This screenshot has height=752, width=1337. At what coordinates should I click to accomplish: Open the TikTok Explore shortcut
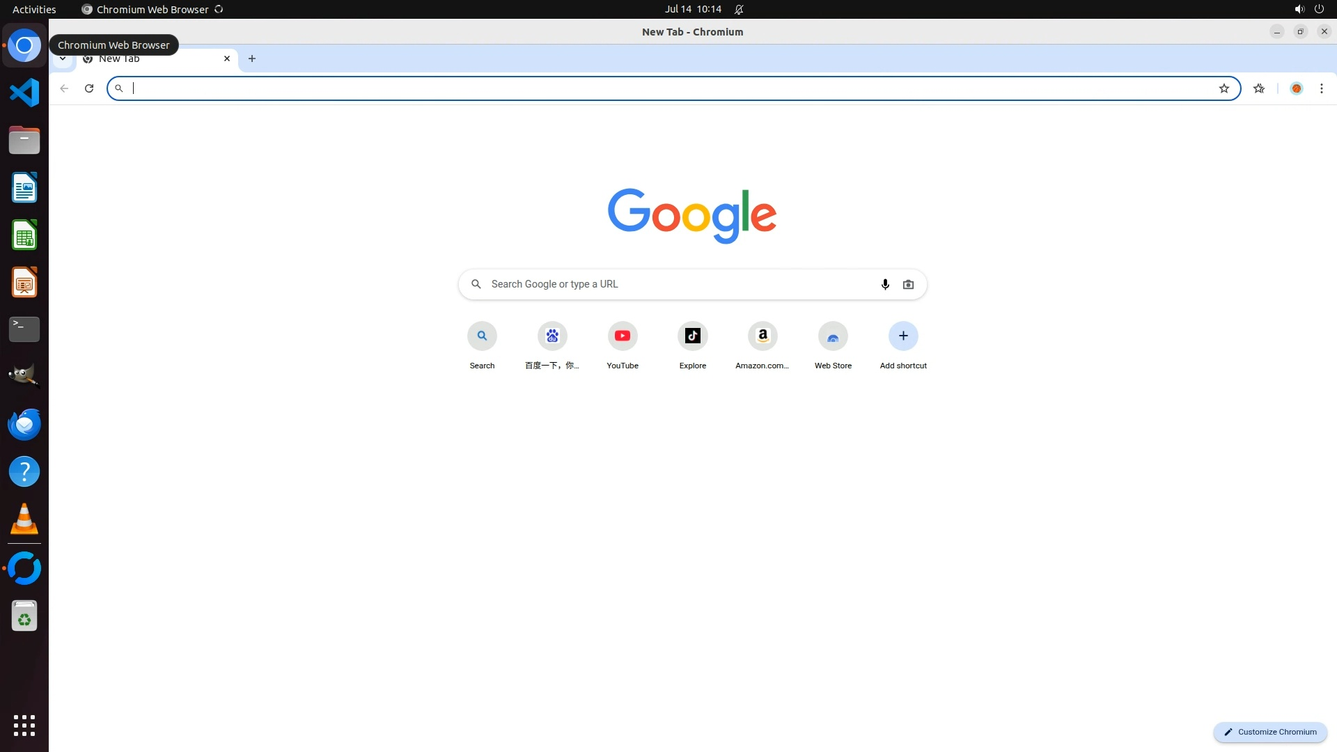click(x=692, y=336)
